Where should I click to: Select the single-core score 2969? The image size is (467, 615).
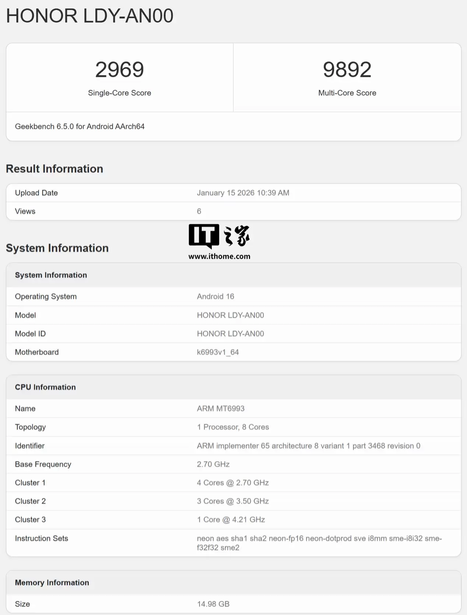coord(119,70)
